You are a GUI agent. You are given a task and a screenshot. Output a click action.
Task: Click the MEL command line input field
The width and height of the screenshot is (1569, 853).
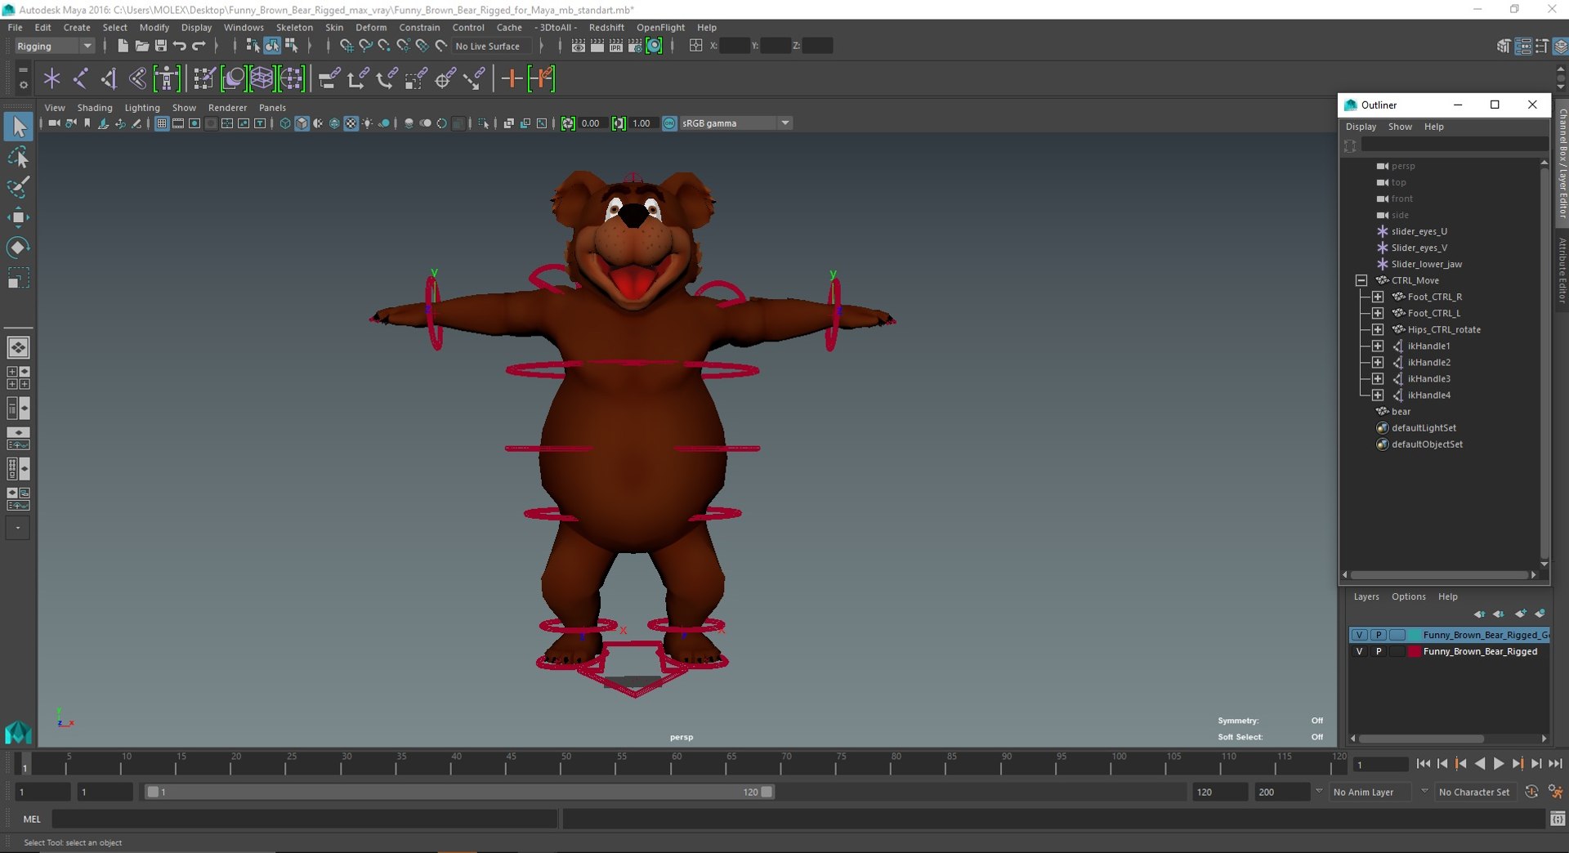point(305,819)
